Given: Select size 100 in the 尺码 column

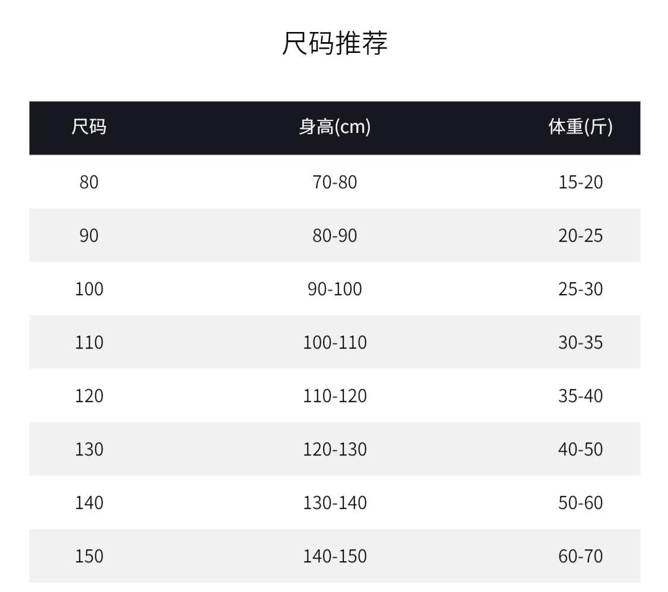Looking at the screenshot, I should pos(89,289).
